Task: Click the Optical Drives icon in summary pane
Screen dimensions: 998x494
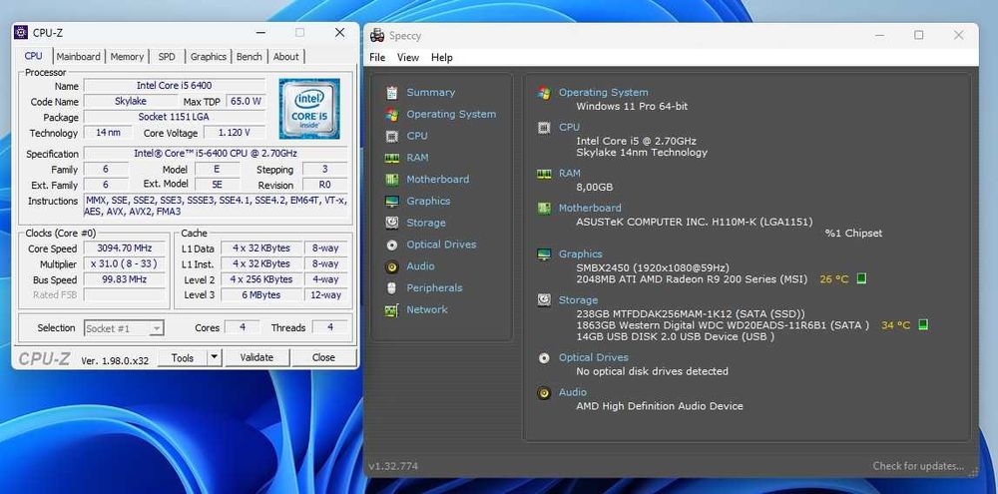Action: coord(544,357)
